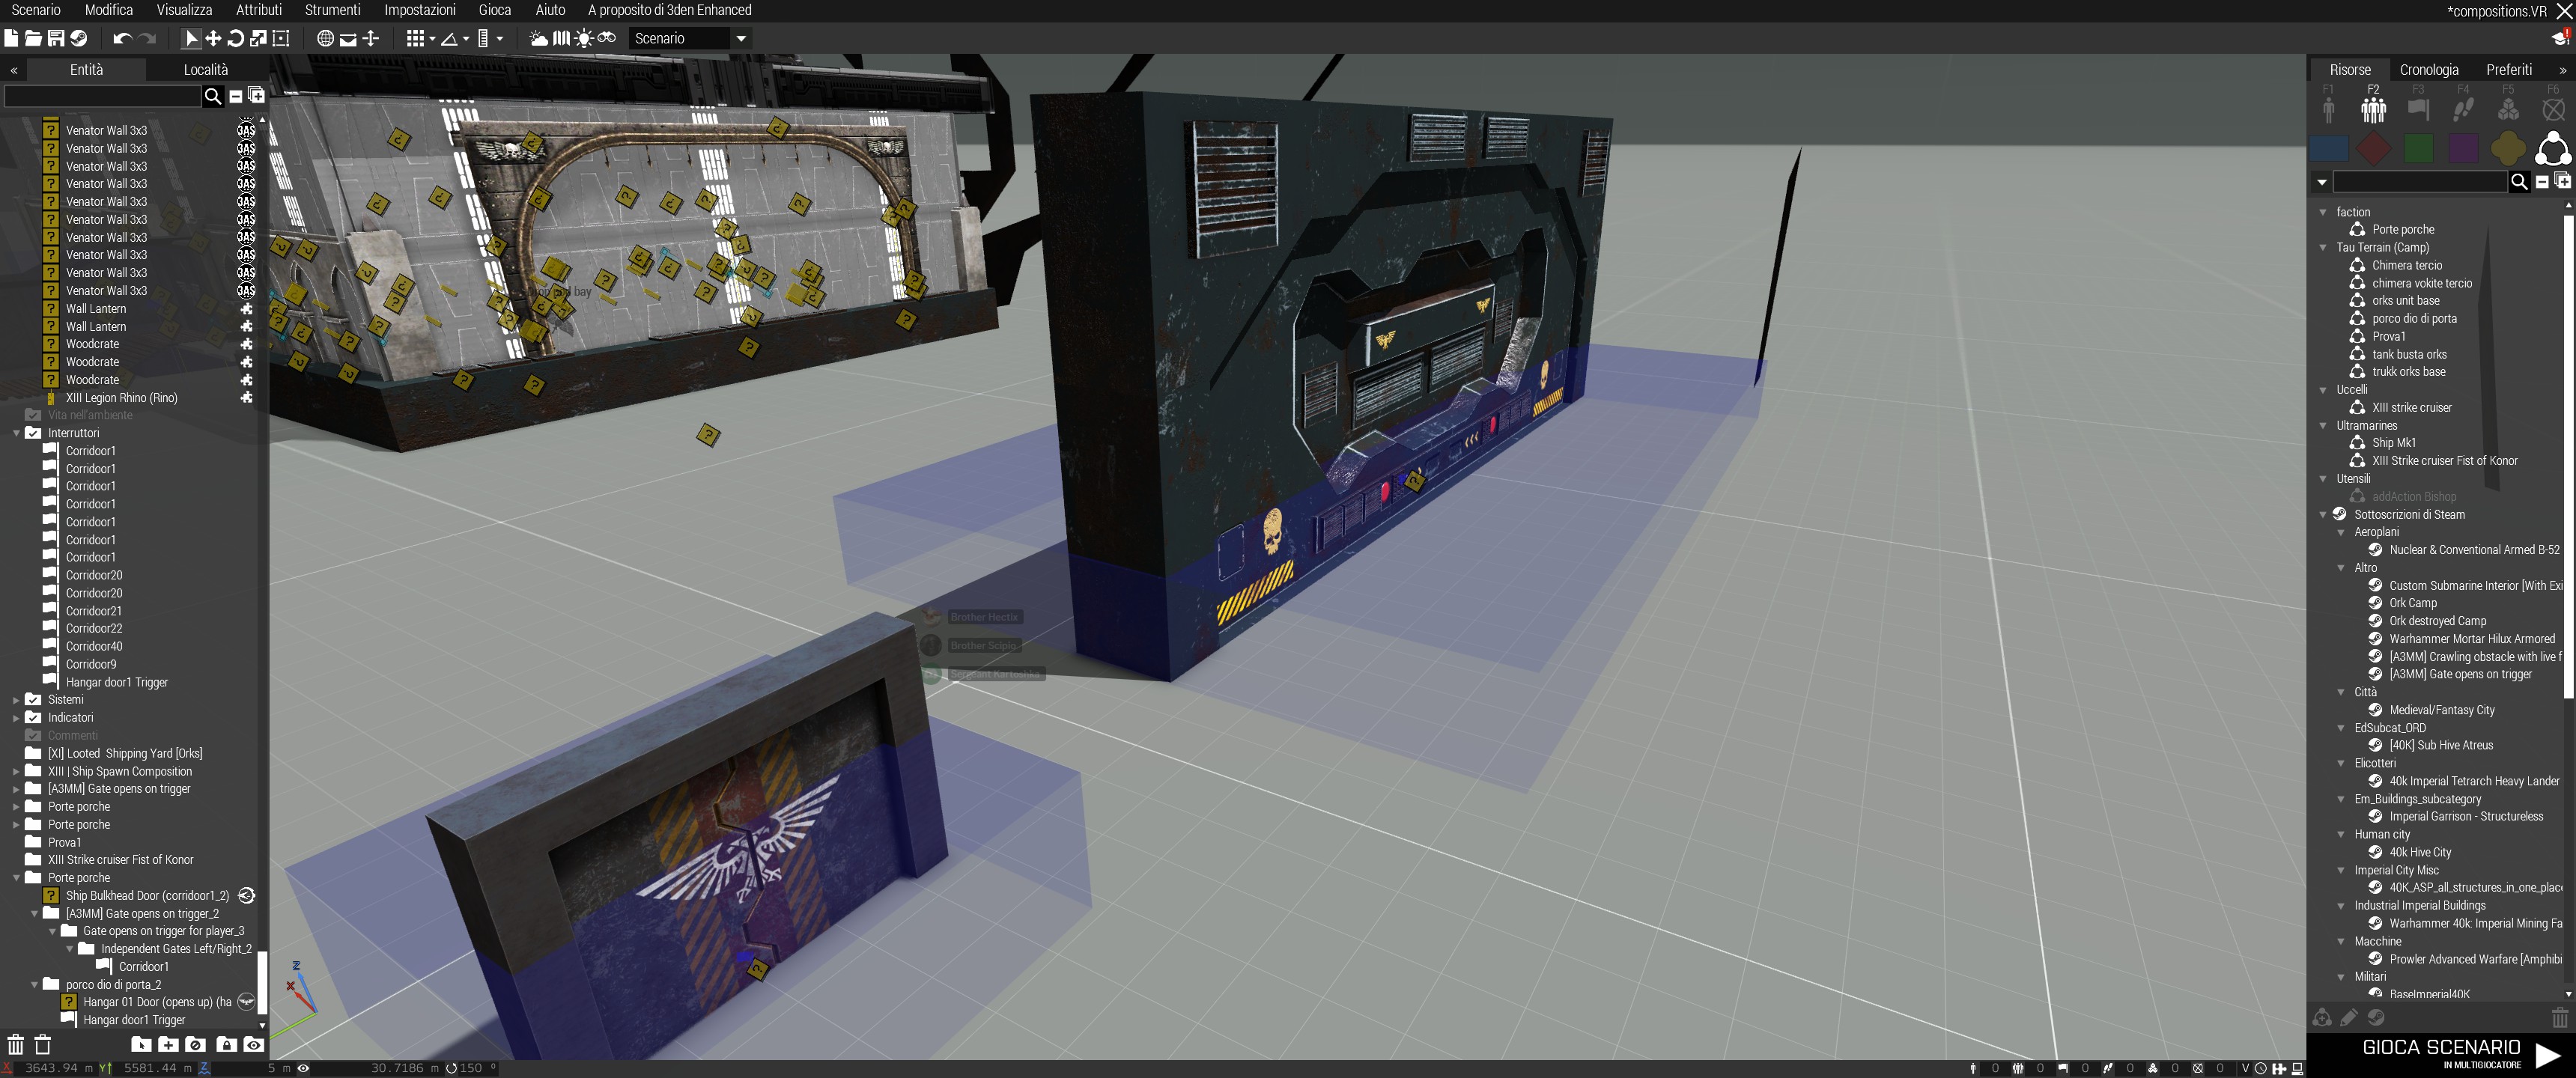Uncheck the Indicatori layer checkbox

point(33,718)
